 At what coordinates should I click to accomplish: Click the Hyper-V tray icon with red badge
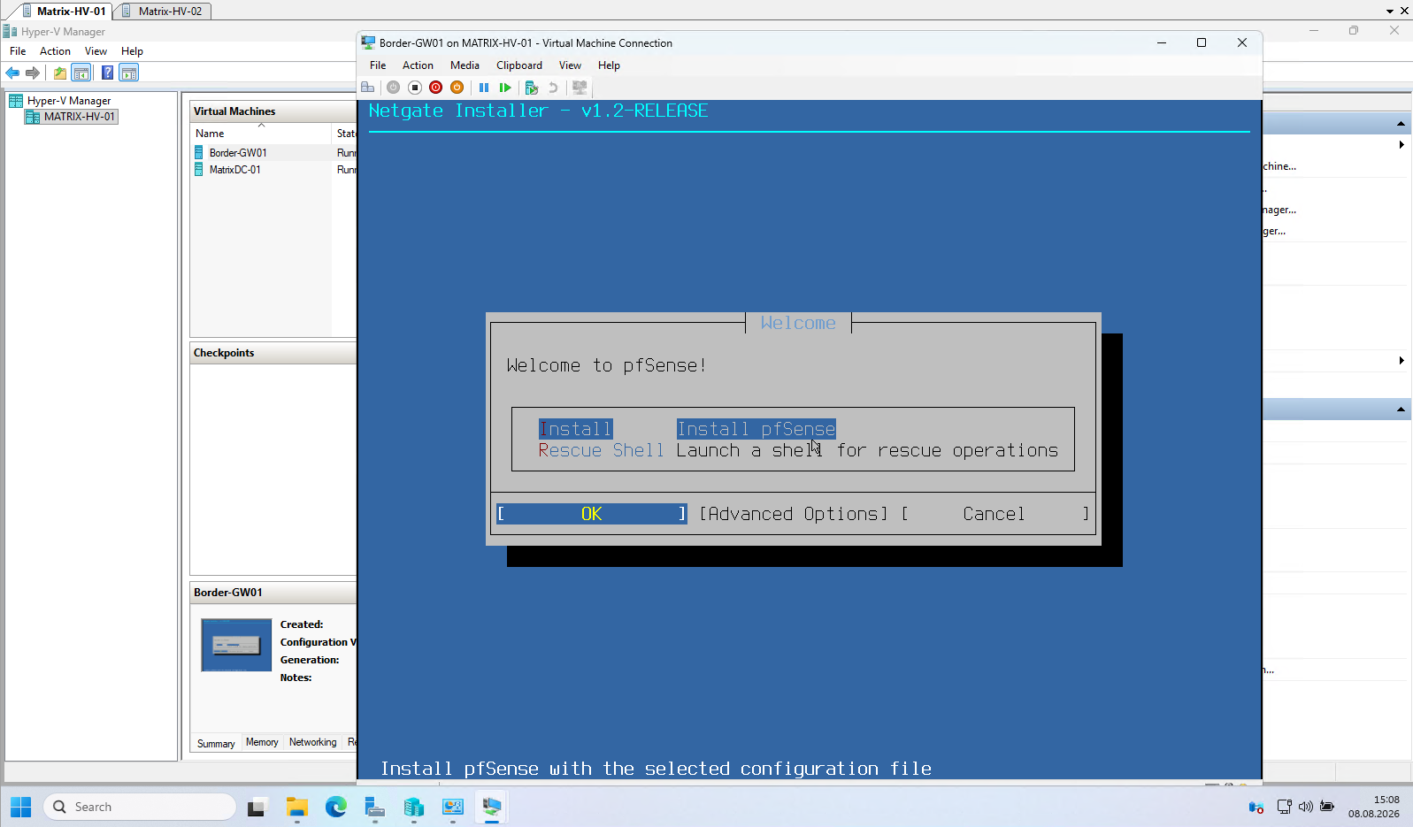[1256, 807]
